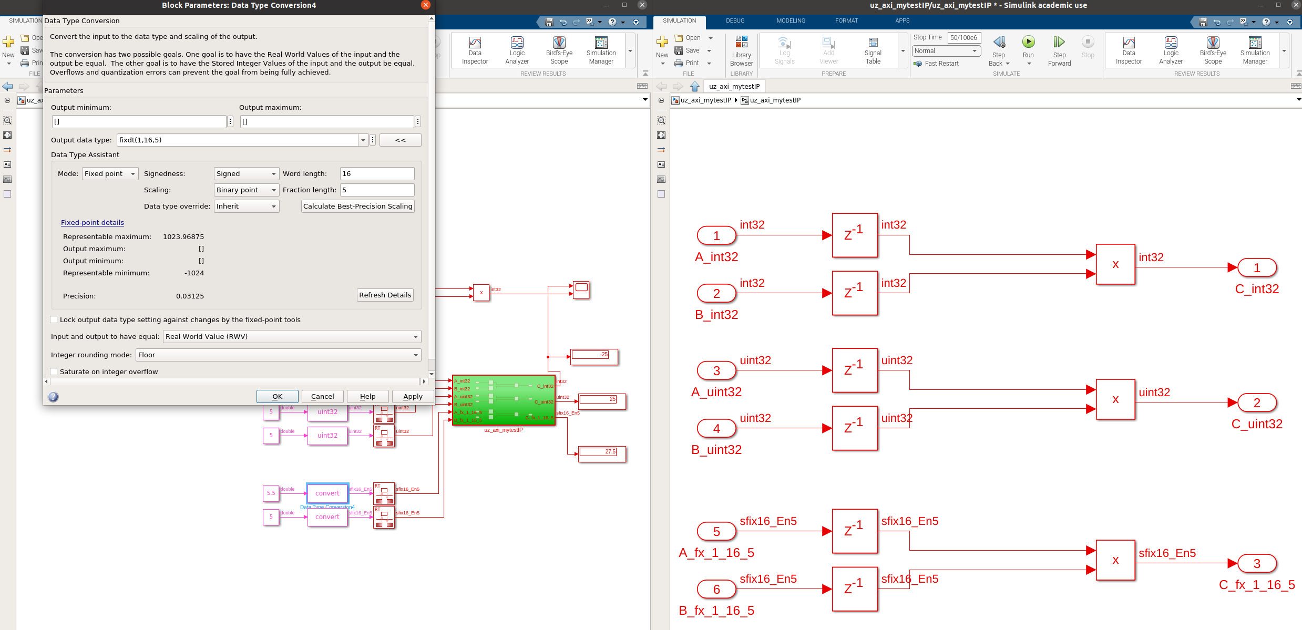Click the Word length input field
This screenshot has height=630, width=1302.
[377, 174]
